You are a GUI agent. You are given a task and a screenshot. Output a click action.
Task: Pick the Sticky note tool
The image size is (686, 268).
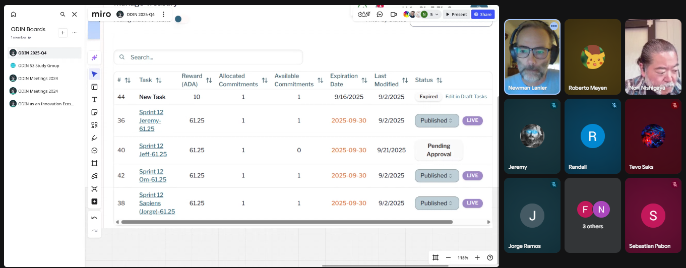tap(94, 112)
